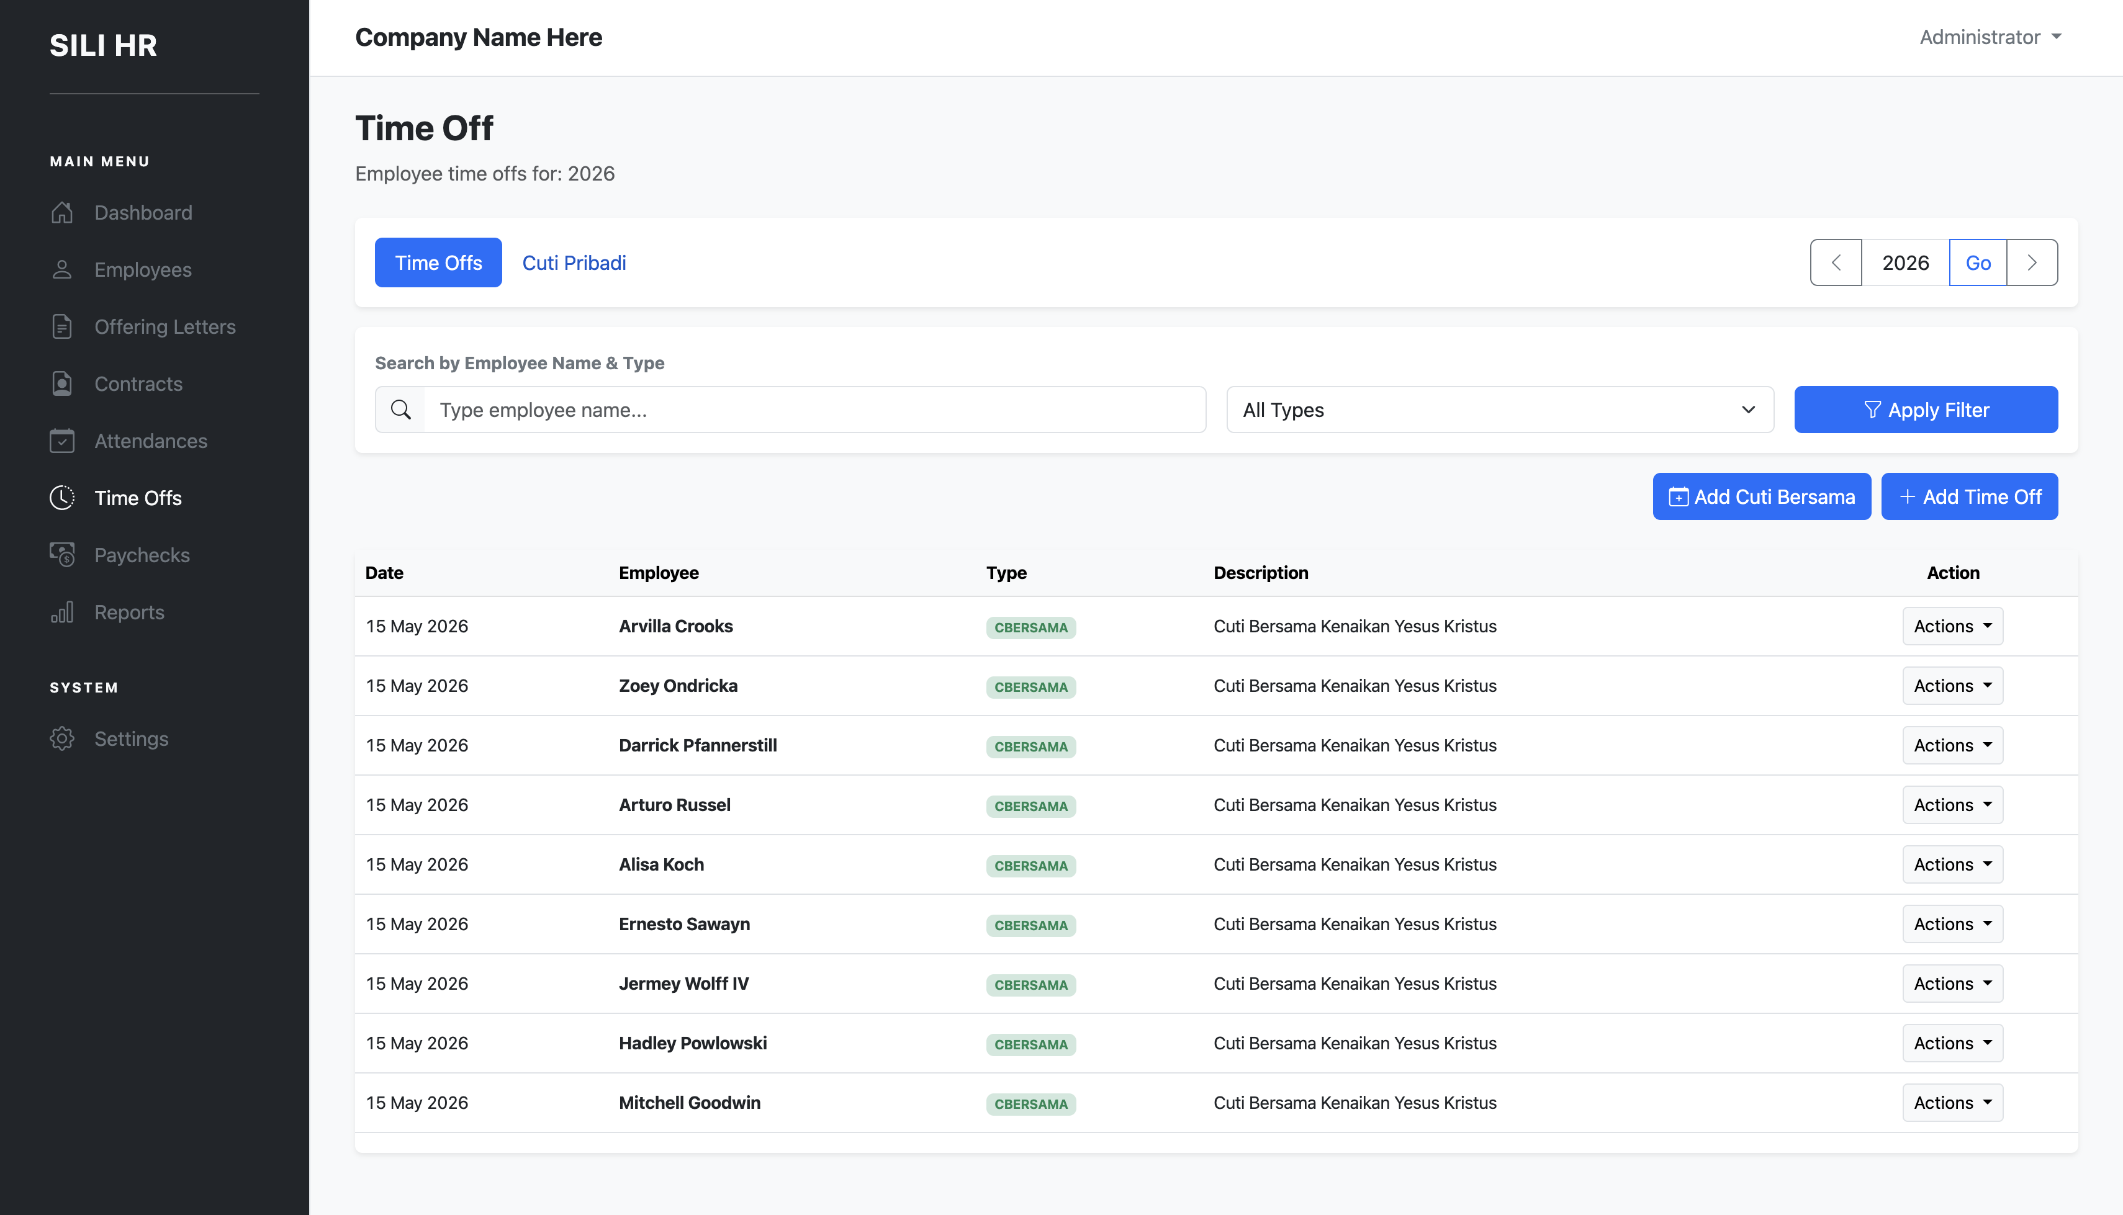Click the SILI HR logo text
Viewport: 2123px width, 1215px height.
104,45
